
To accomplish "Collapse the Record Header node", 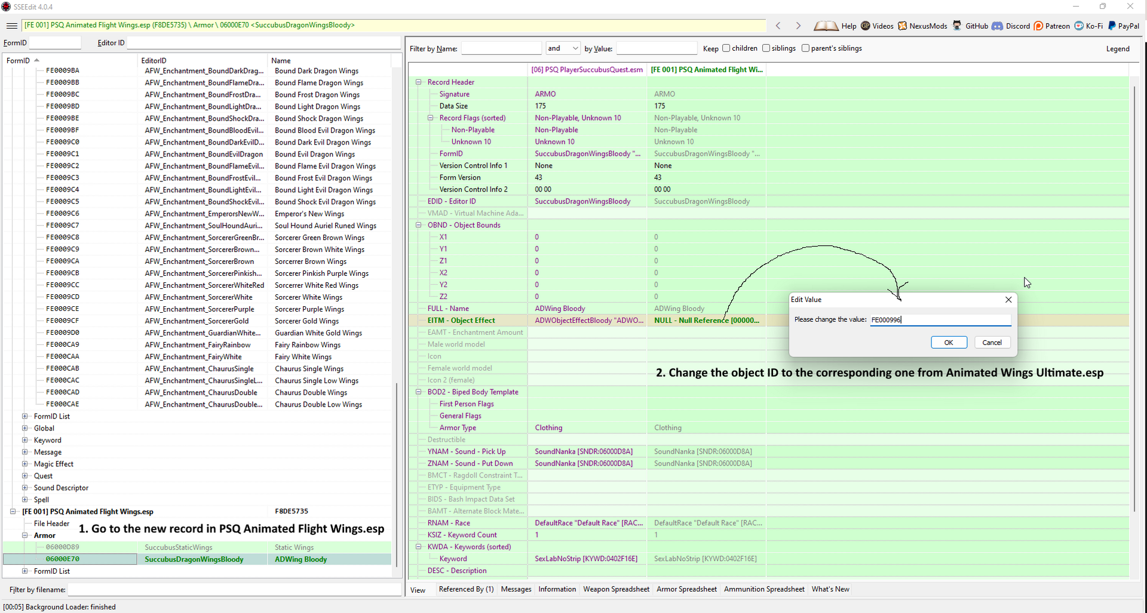I will pos(419,82).
